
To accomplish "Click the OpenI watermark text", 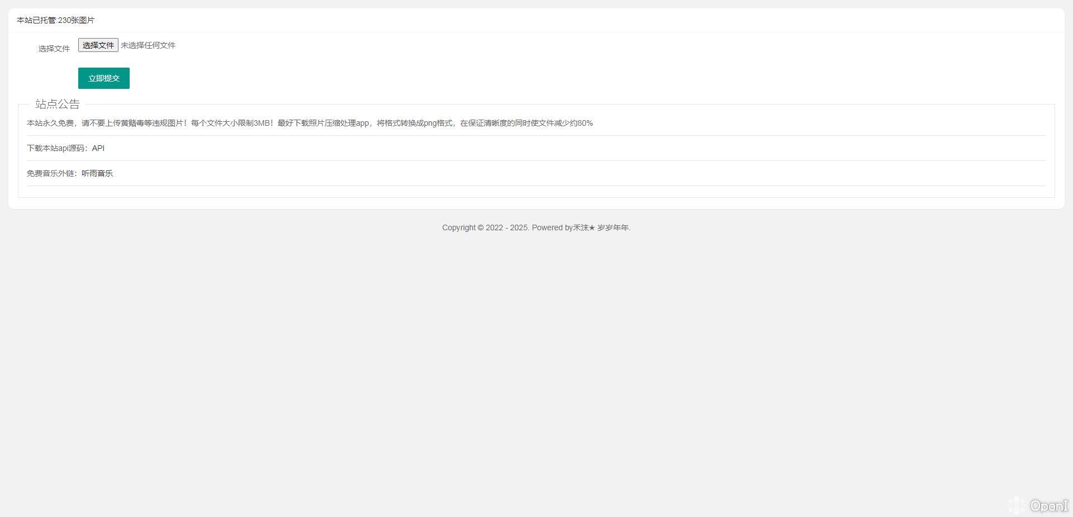I will point(1049,506).
